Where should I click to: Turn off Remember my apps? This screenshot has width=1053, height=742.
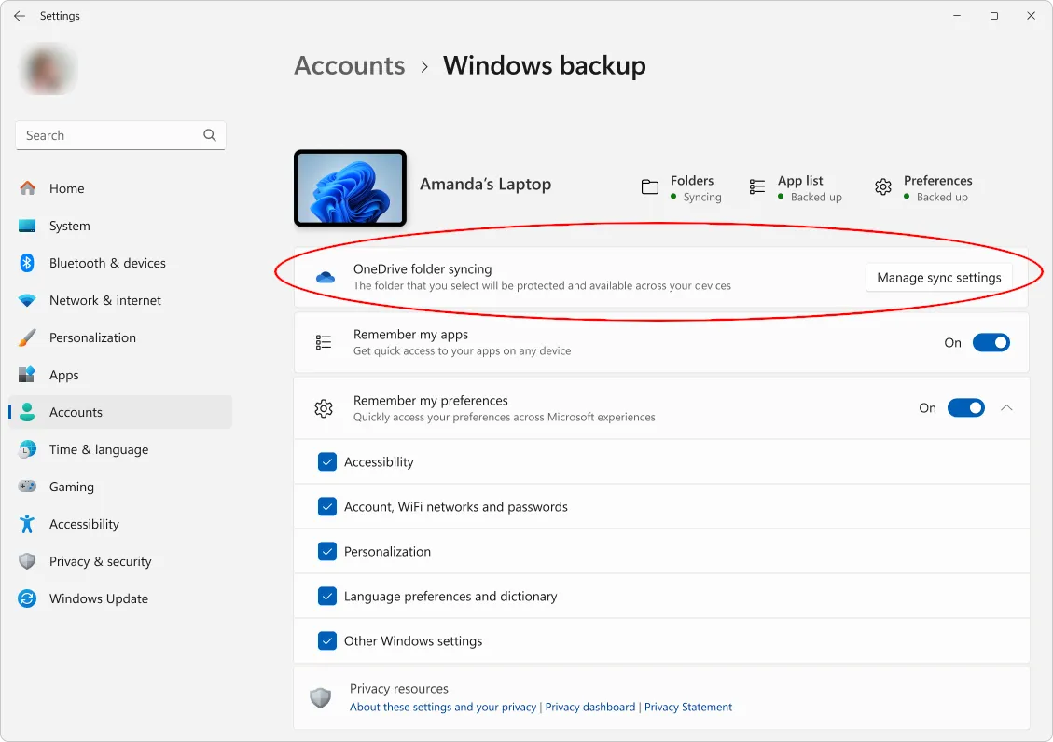[x=991, y=342]
